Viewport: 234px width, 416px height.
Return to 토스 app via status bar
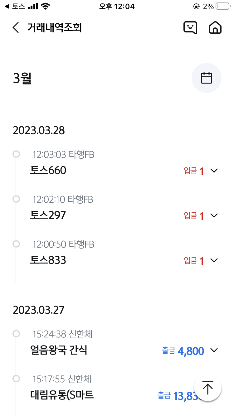coord(15,6)
